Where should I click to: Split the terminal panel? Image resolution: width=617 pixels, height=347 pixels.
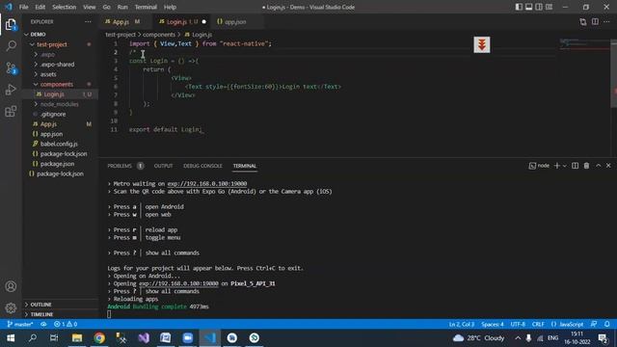575,166
